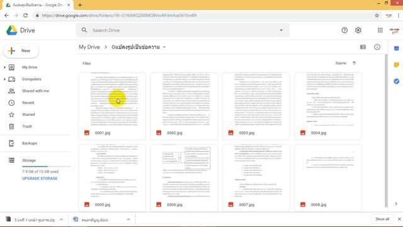Click in the Search Drive field
The image size is (403, 227).
pos(183,30)
